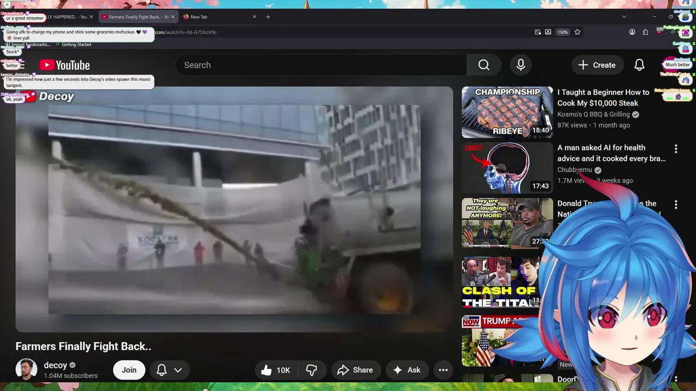Share the video
Screen dimensions: 696x391
click(355, 370)
